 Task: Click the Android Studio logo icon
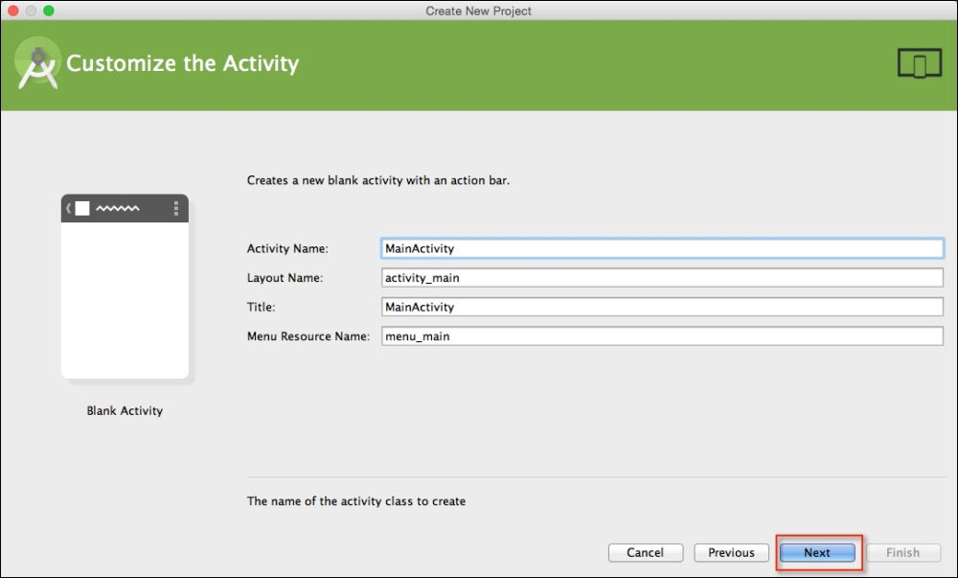tap(37, 65)
